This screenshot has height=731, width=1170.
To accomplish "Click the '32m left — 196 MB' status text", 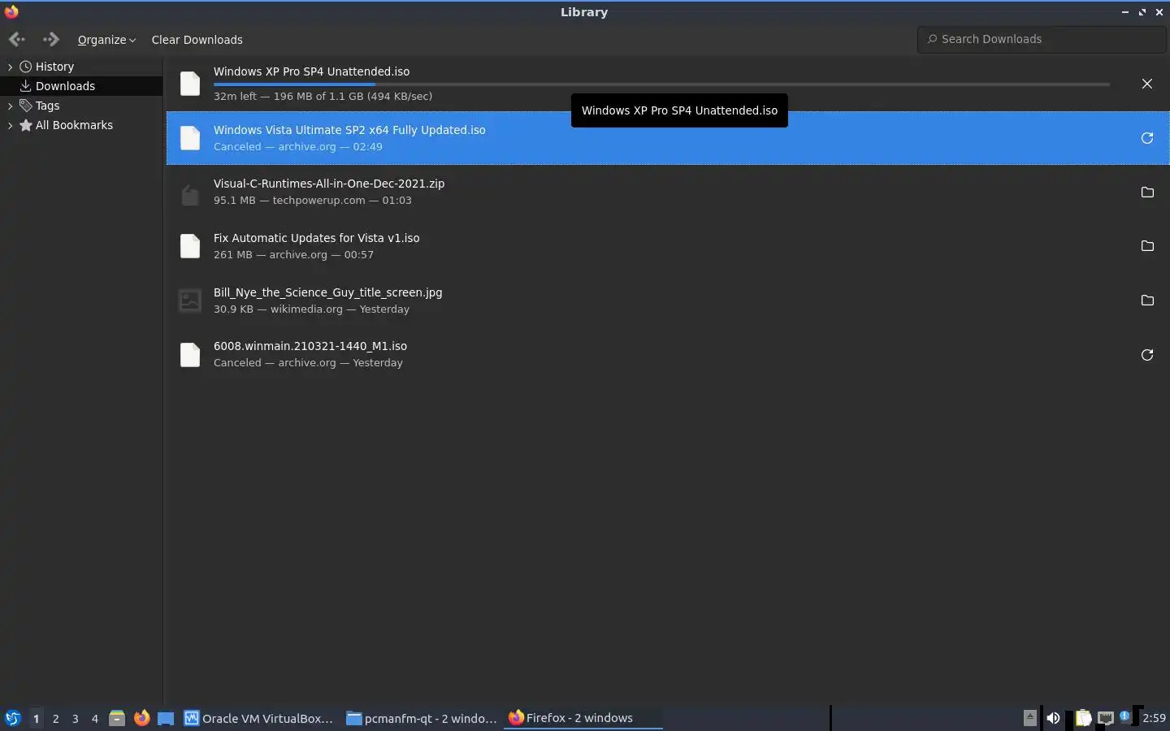I will [x=323, y=96].
